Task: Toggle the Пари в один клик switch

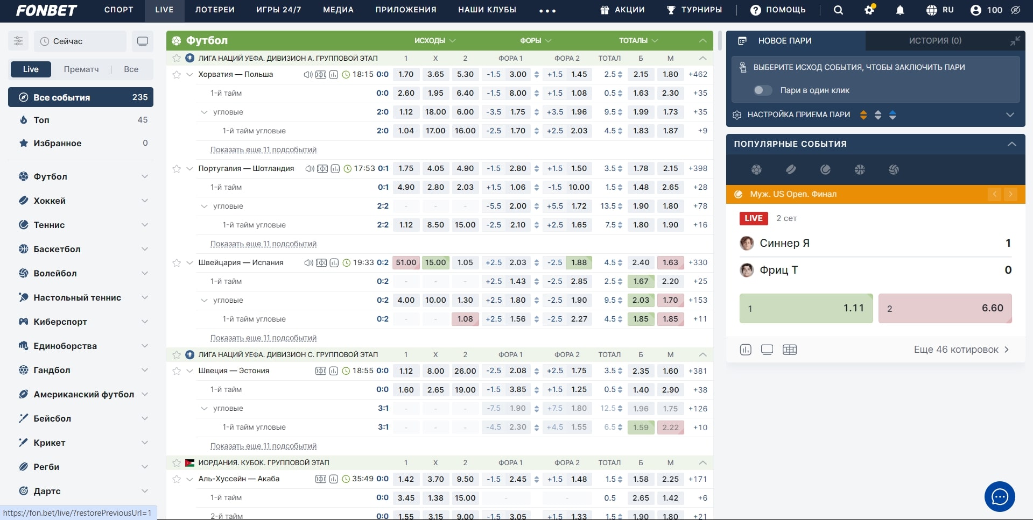Action: point(762,90)
